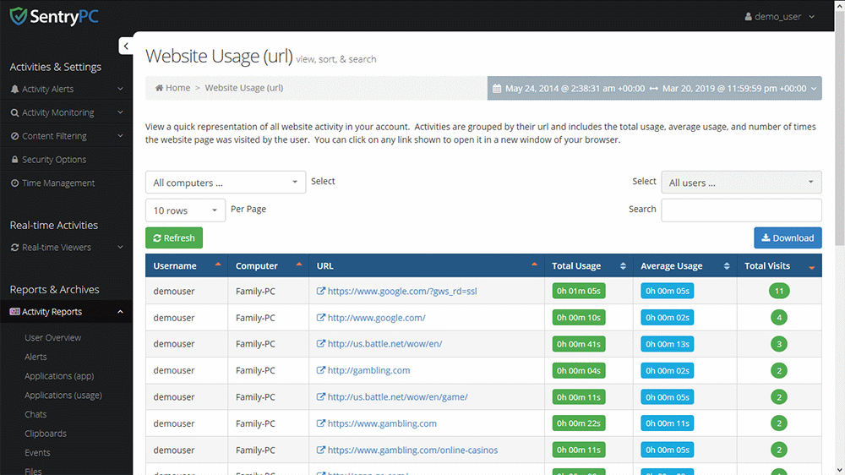
Task: Click the calendar icon in date range
Action: 498,88
